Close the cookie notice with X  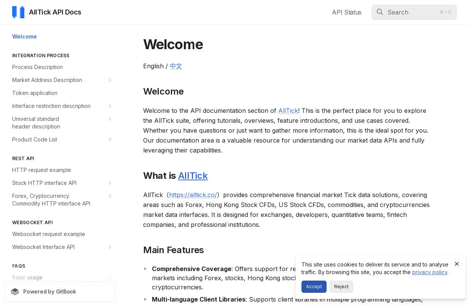457,264
